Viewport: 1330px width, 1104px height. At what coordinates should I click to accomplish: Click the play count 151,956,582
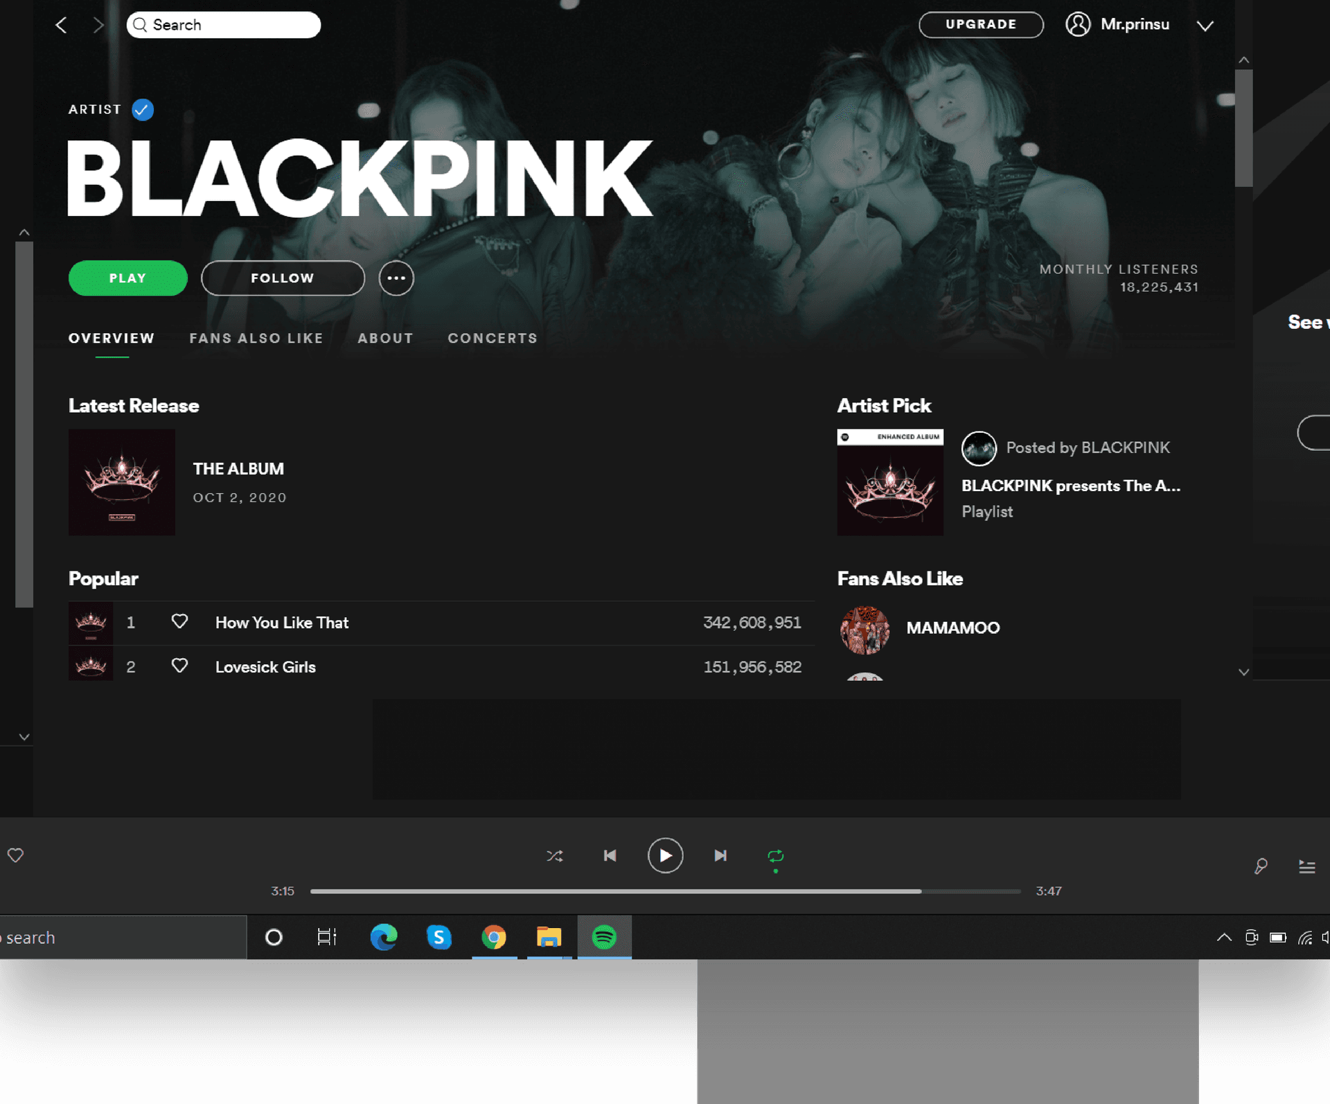752,667
